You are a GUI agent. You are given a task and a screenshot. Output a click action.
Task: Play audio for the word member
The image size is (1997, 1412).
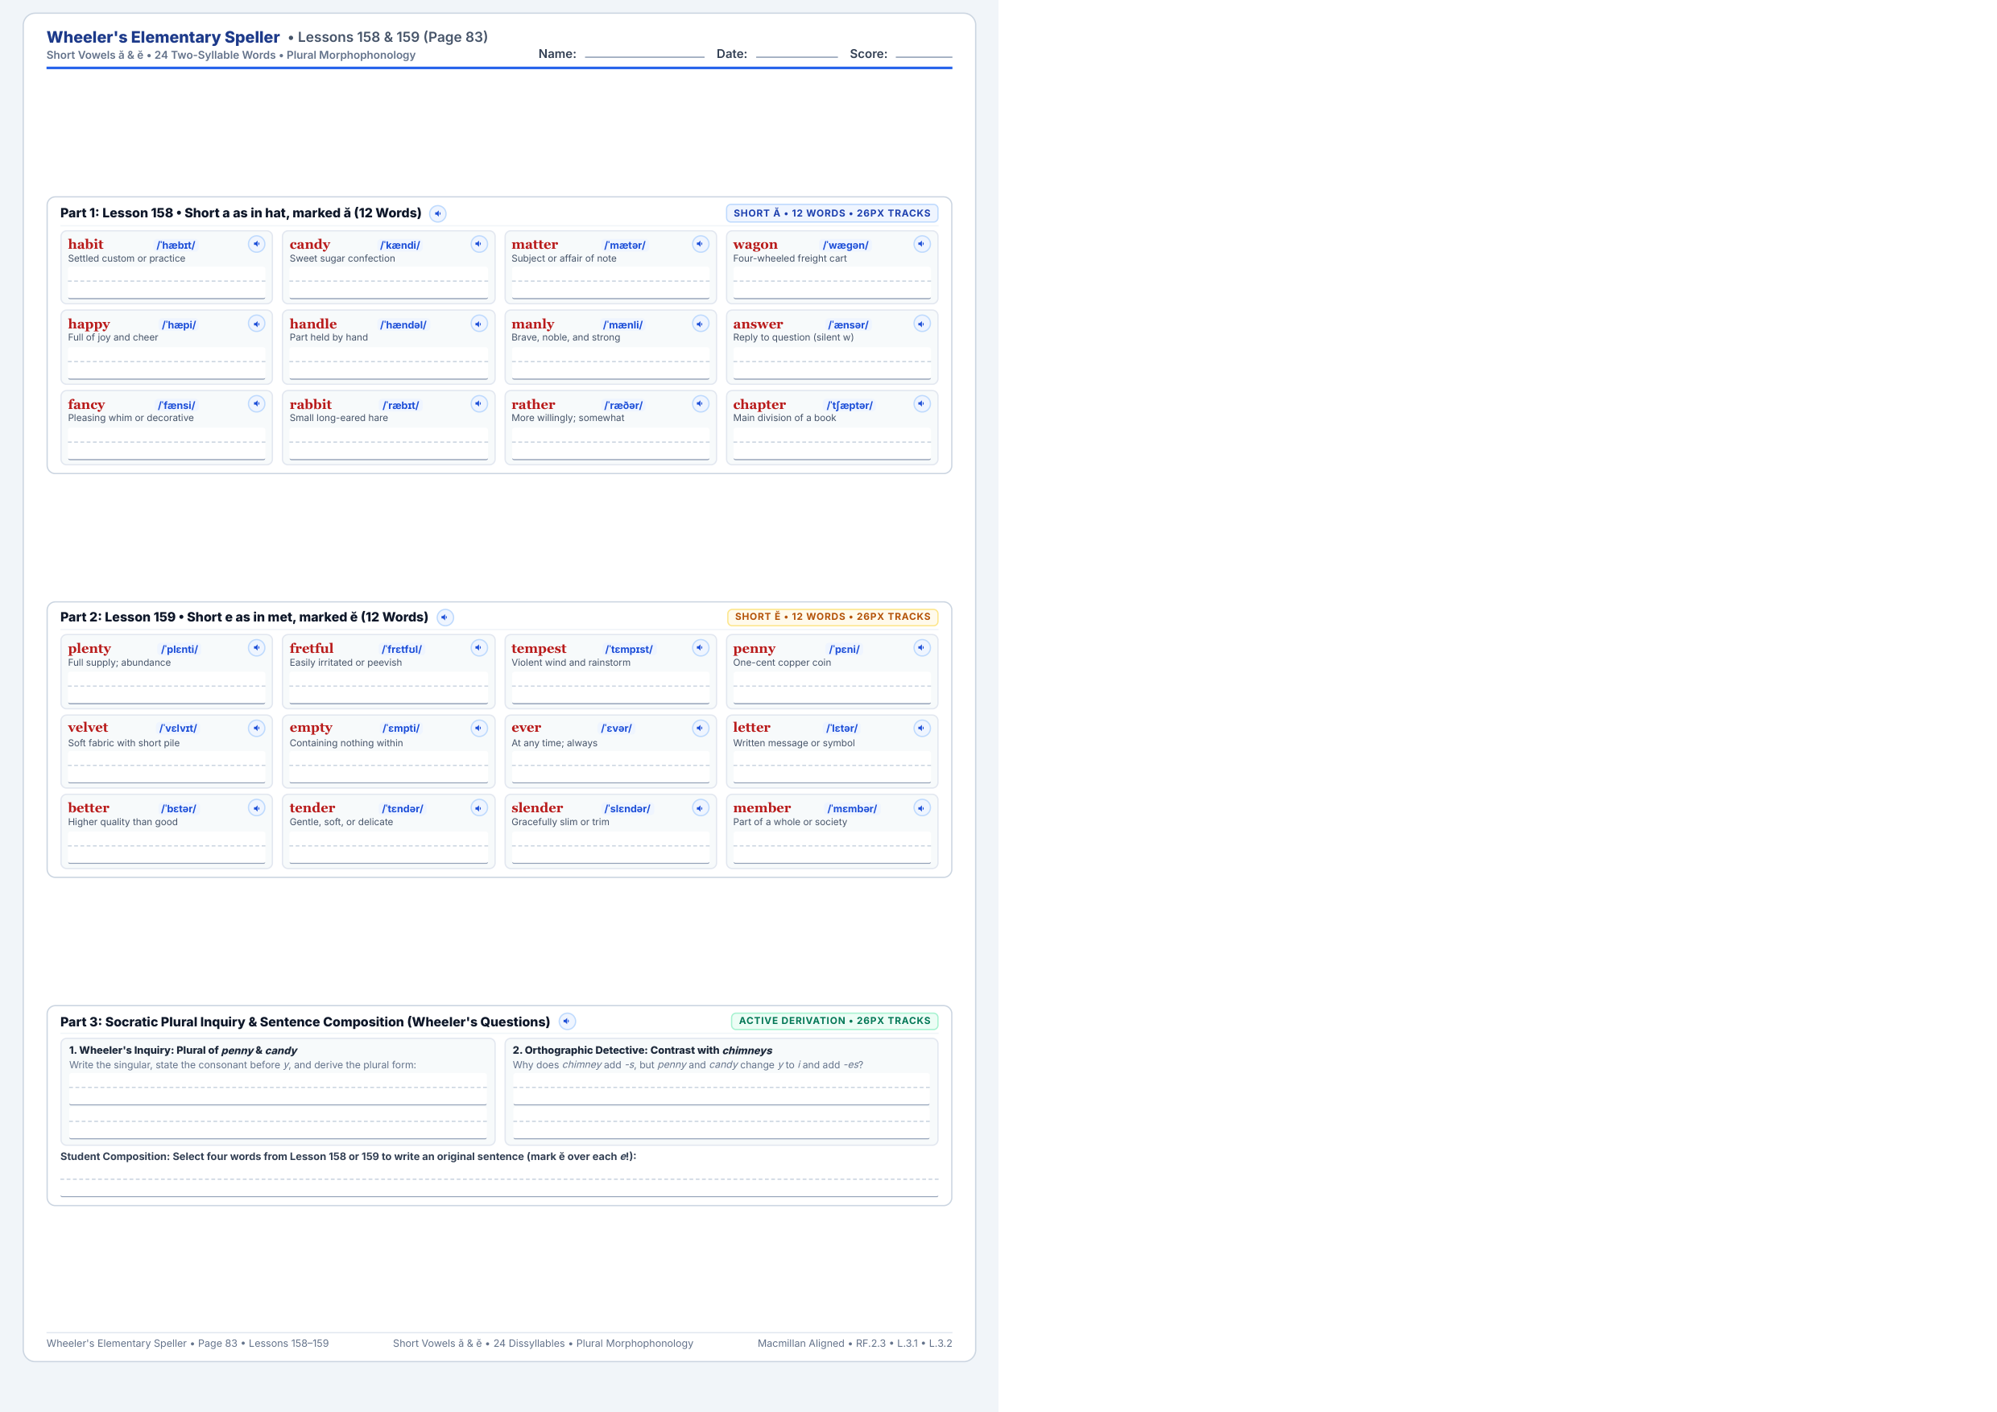pos(923,808)
